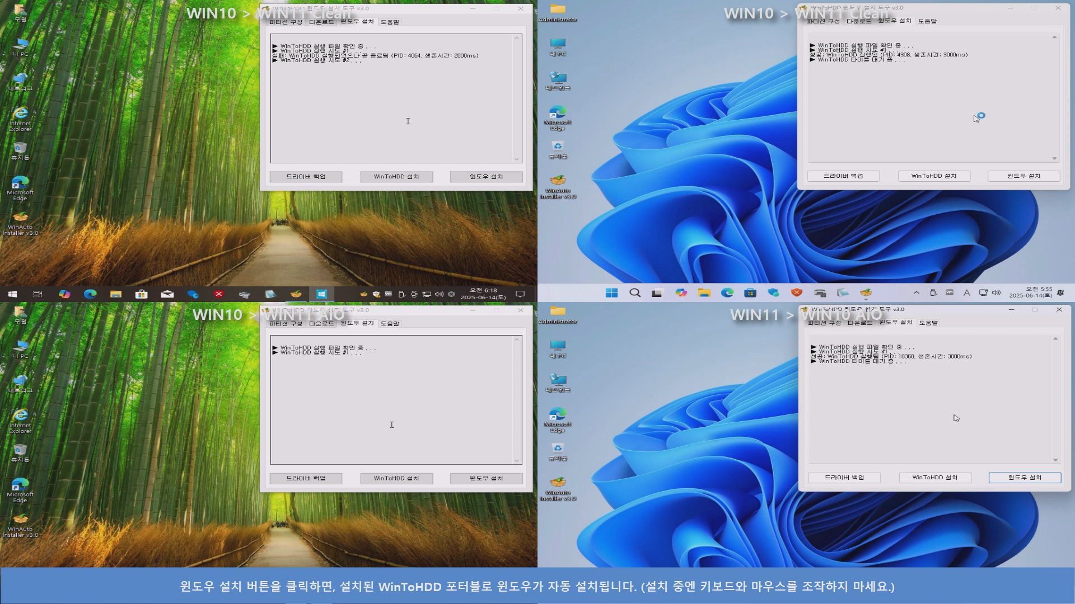Expand hidden tray icons chevron on Windows 11 taskbar
Viewport: 1075px width, 604px height.
click(916, 292)
